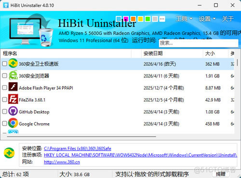
Task: Click the computer and recycle bin logo
Action: 31,30
